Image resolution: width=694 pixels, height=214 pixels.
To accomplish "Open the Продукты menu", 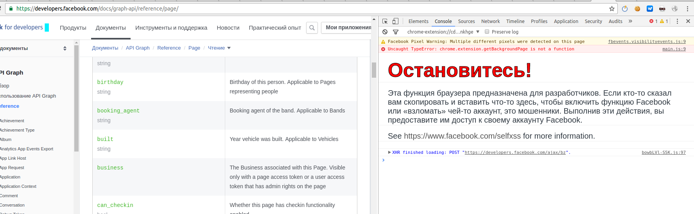I will click(x=73, y=28).
